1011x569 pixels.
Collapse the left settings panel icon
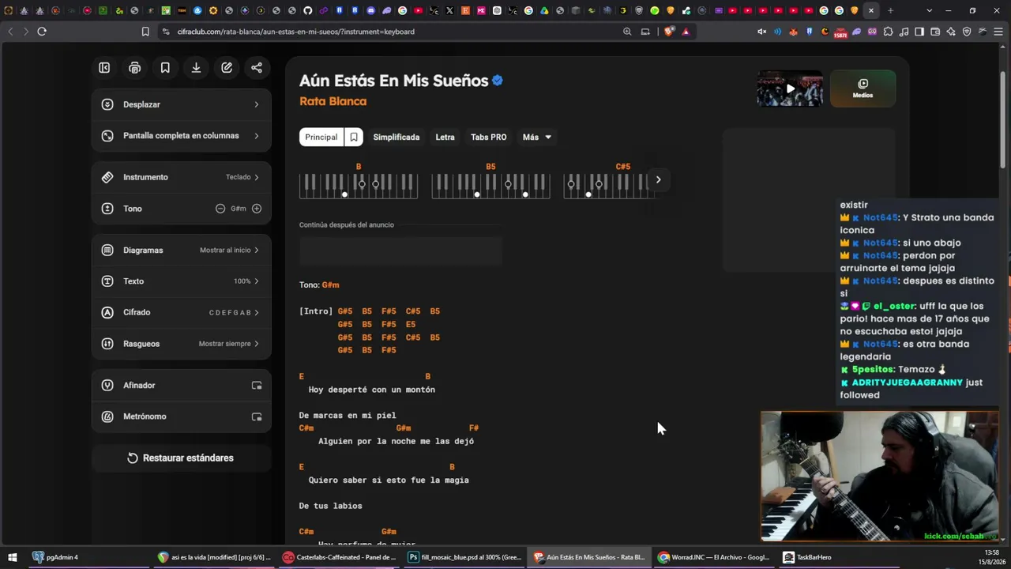click(x=104, y=68)
